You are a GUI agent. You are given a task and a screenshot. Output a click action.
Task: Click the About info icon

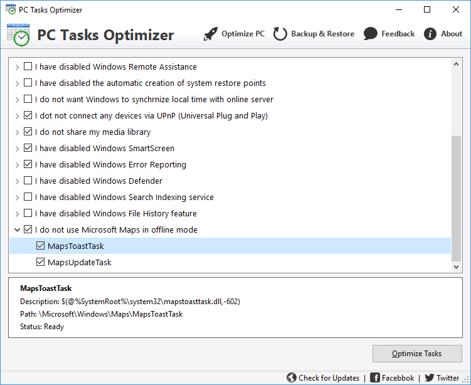[x=430, y=34]
